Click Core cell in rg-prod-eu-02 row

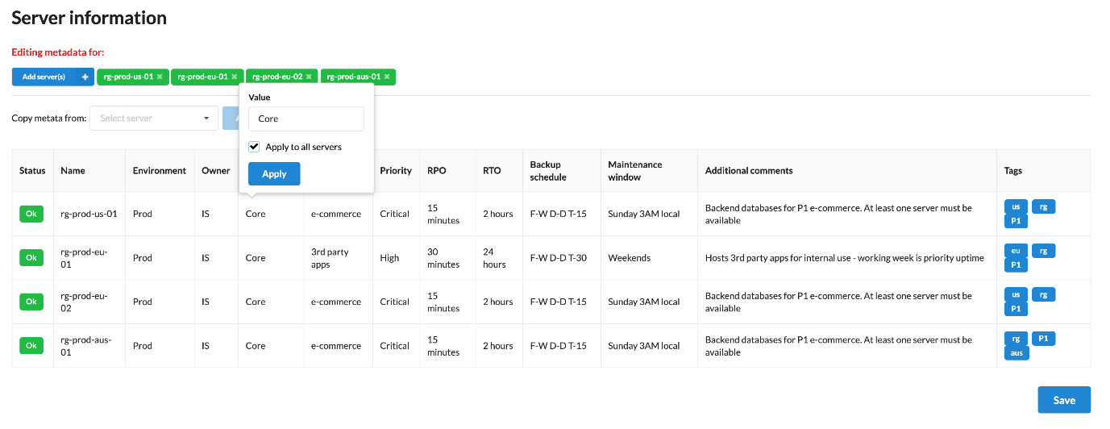pos(256,302)
